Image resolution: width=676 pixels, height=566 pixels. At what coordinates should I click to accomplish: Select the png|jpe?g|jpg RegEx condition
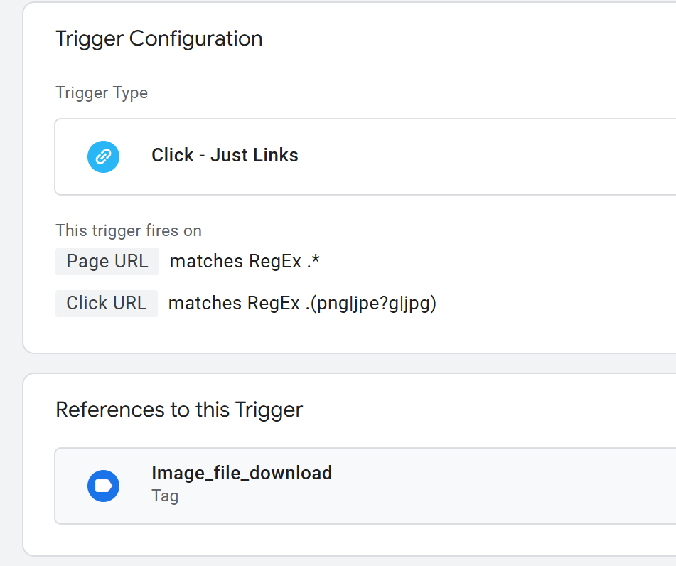[x=302, y=304]
